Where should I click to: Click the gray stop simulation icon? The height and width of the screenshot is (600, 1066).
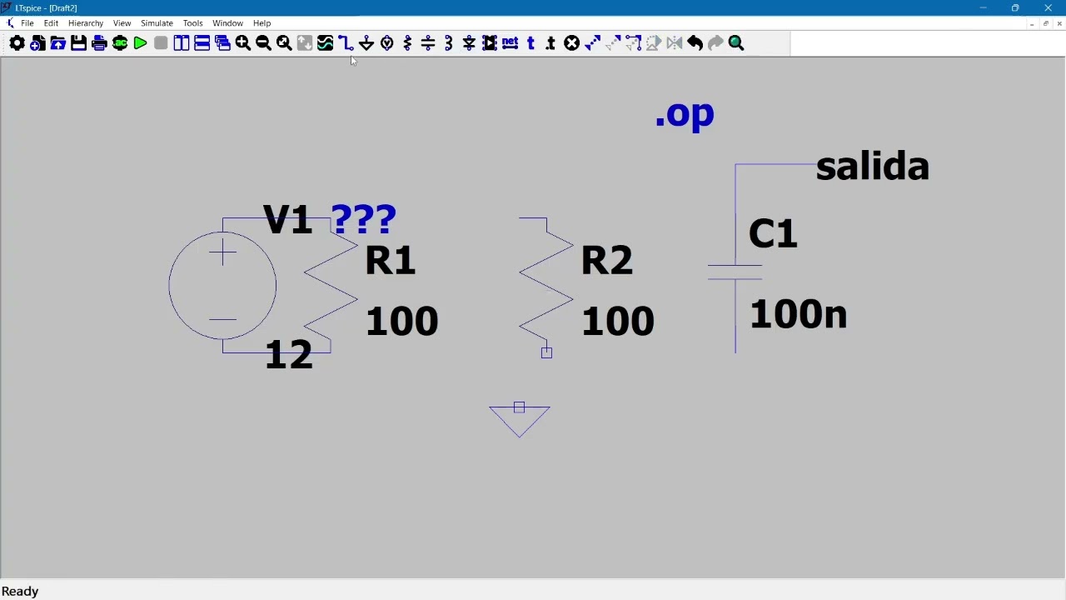pyautogui.click(x=161, y=43)
